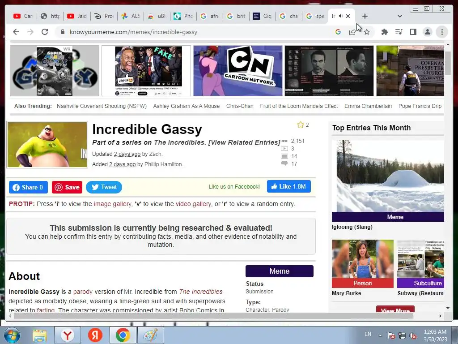
Task: Click the padlock site info icon
Action: tap(63, 32)
